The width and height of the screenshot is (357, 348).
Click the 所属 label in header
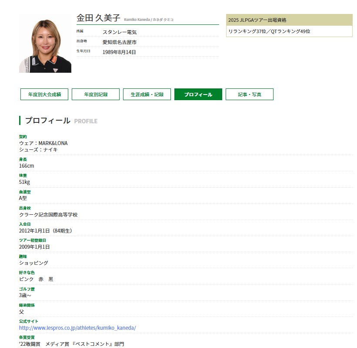click(80, 31)
